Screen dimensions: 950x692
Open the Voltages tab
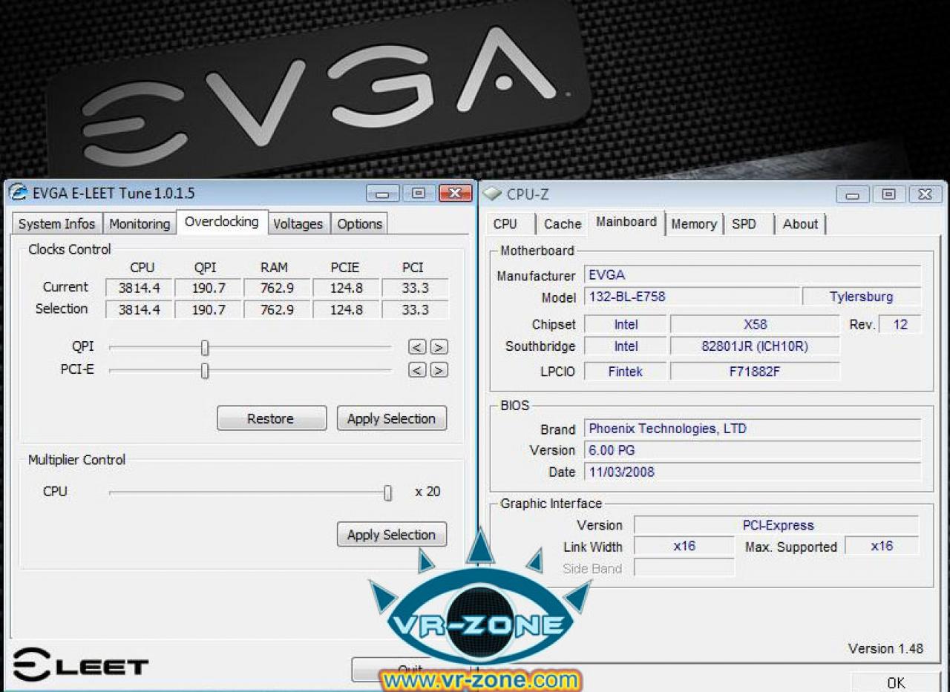point(298,223)
